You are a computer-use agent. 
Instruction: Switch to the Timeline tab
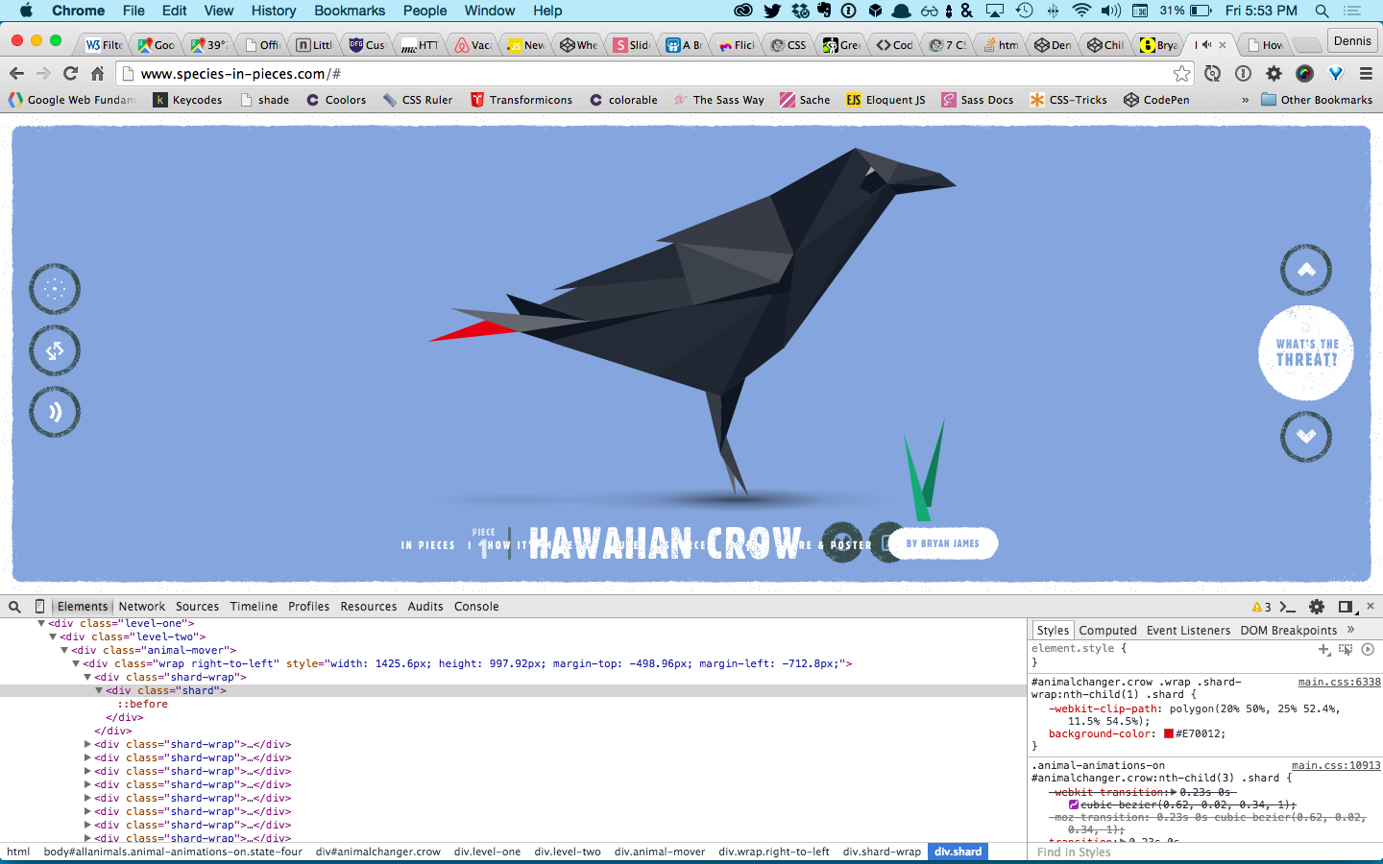[254, 607]
